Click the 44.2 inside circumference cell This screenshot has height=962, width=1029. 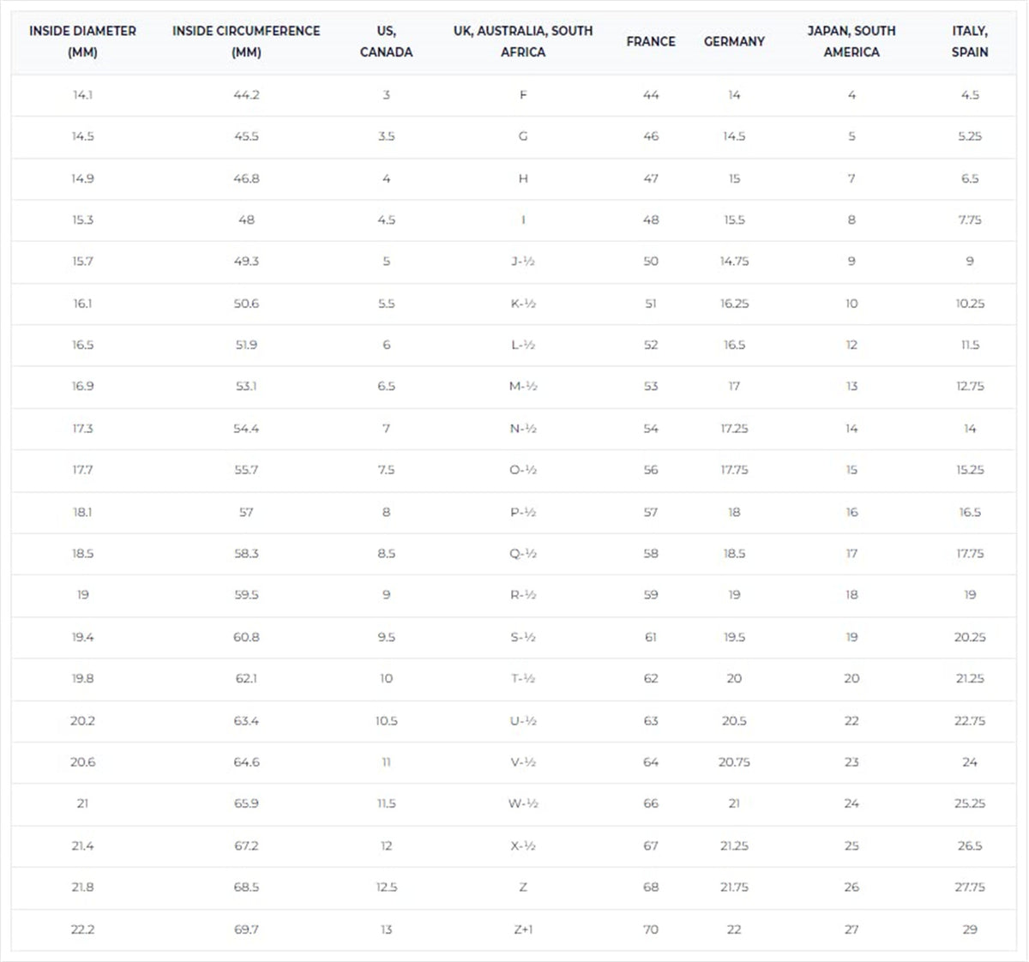coord(246,95)
